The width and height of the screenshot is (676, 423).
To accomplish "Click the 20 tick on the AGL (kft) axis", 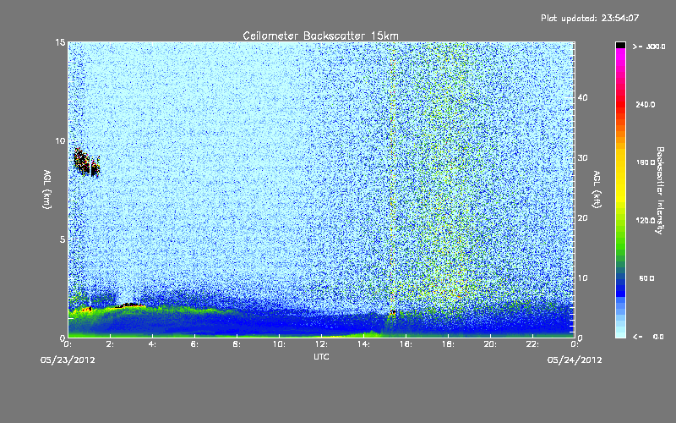I will [582, 218].
